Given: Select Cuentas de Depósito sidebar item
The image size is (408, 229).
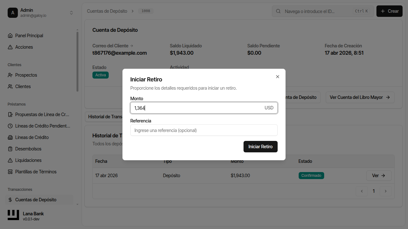Looking at the screenshot, I should pos(36,200).
